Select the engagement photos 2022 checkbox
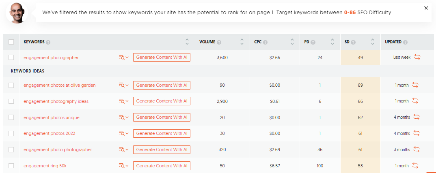Screen dimensions: 436x173 11,133
